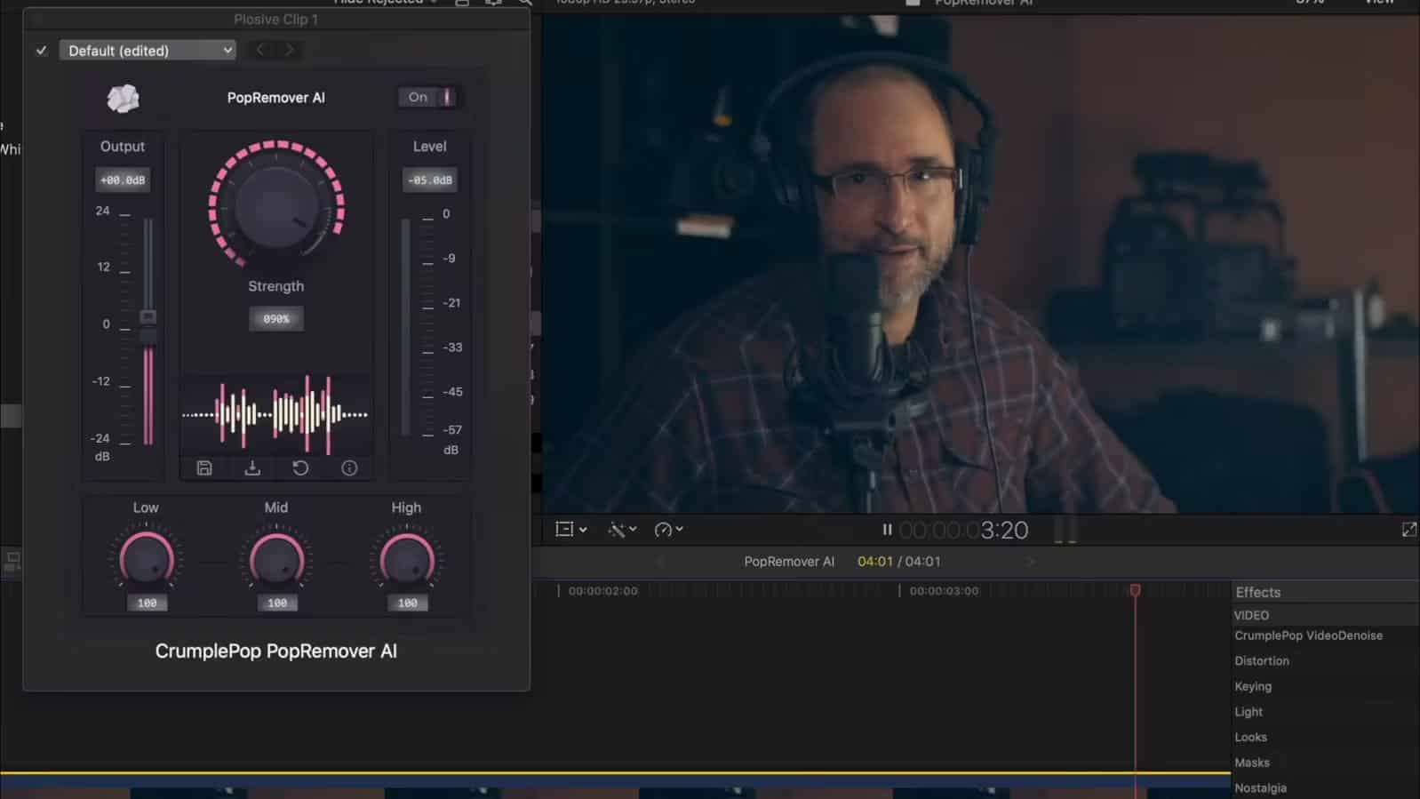Click the 04:01 / 04:01 duration readout
Image resolution: width=1420 pixels, height=799 pixels.
(899, 562)
